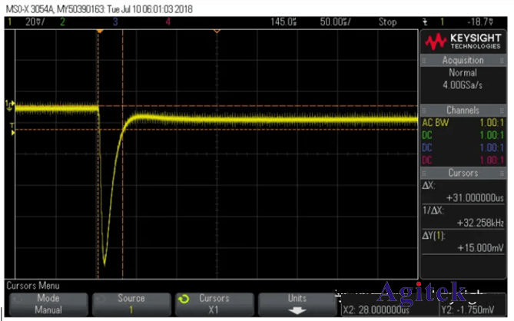Toggle channel 3 in the top bar
Image resolution: width=514 pixels, height=321 pixels.
[x=114, y=22]
